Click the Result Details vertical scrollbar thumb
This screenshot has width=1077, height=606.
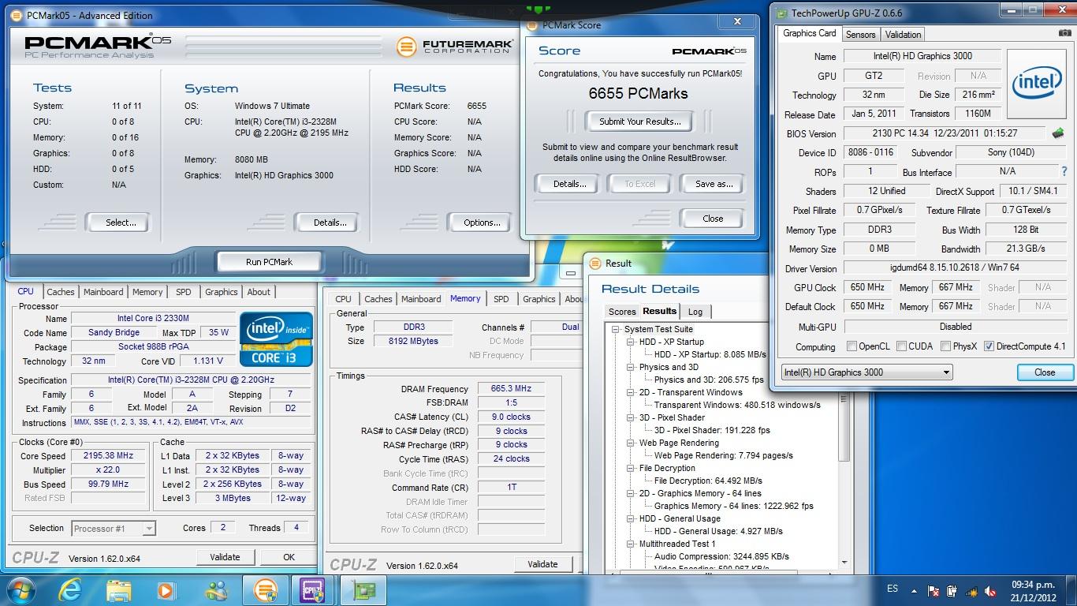click(x=845, y=398)
